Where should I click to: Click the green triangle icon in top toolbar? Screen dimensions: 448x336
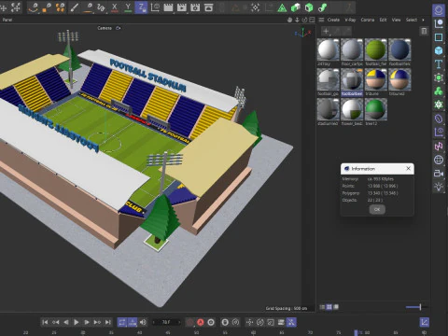click(282, 7)
